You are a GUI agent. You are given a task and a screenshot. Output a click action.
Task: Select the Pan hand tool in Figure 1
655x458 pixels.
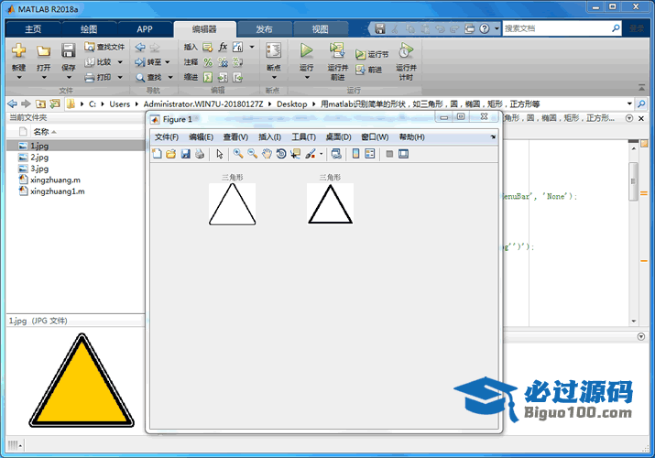coord(267,154)
